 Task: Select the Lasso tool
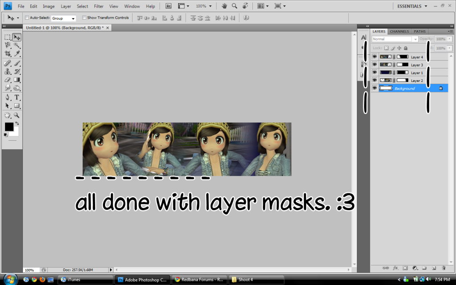[8, 45]
